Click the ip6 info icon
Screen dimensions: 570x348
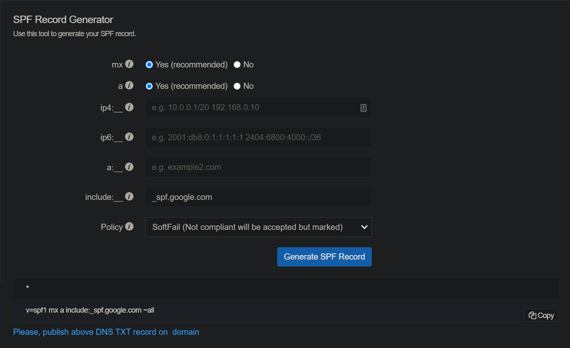pos(130,136)
